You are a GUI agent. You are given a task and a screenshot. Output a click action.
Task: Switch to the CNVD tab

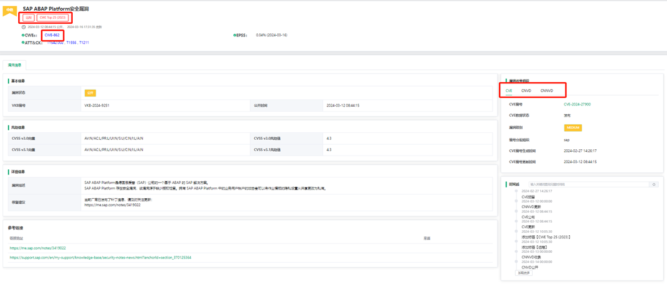526,90
